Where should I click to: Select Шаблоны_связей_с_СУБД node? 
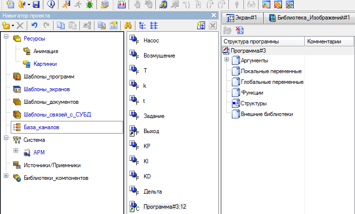coord(57,115)
